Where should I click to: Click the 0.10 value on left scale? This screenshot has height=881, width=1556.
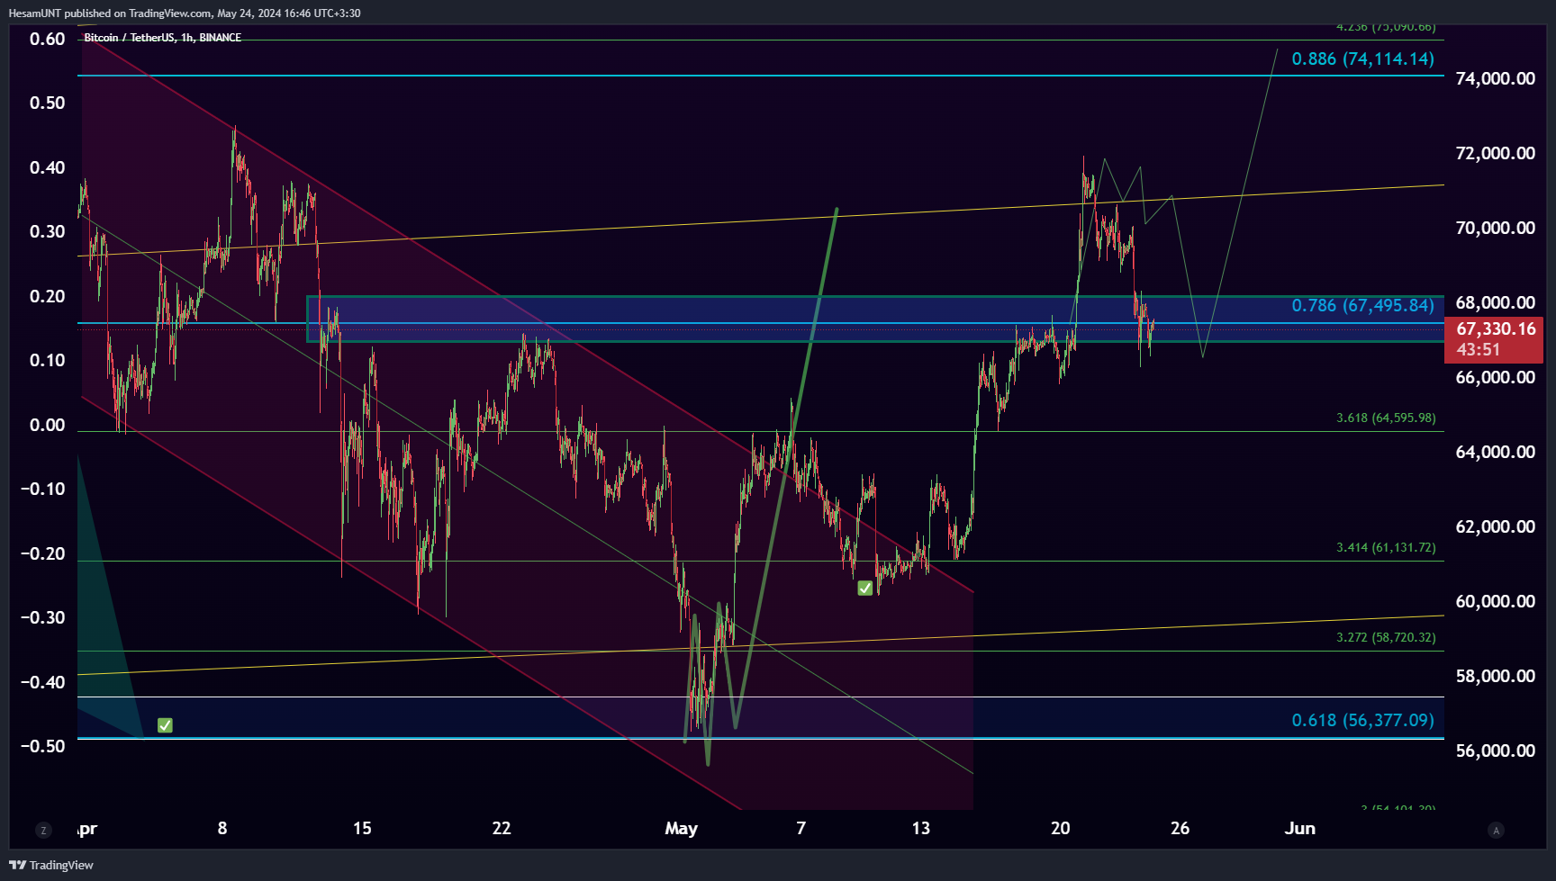point(48,360)
